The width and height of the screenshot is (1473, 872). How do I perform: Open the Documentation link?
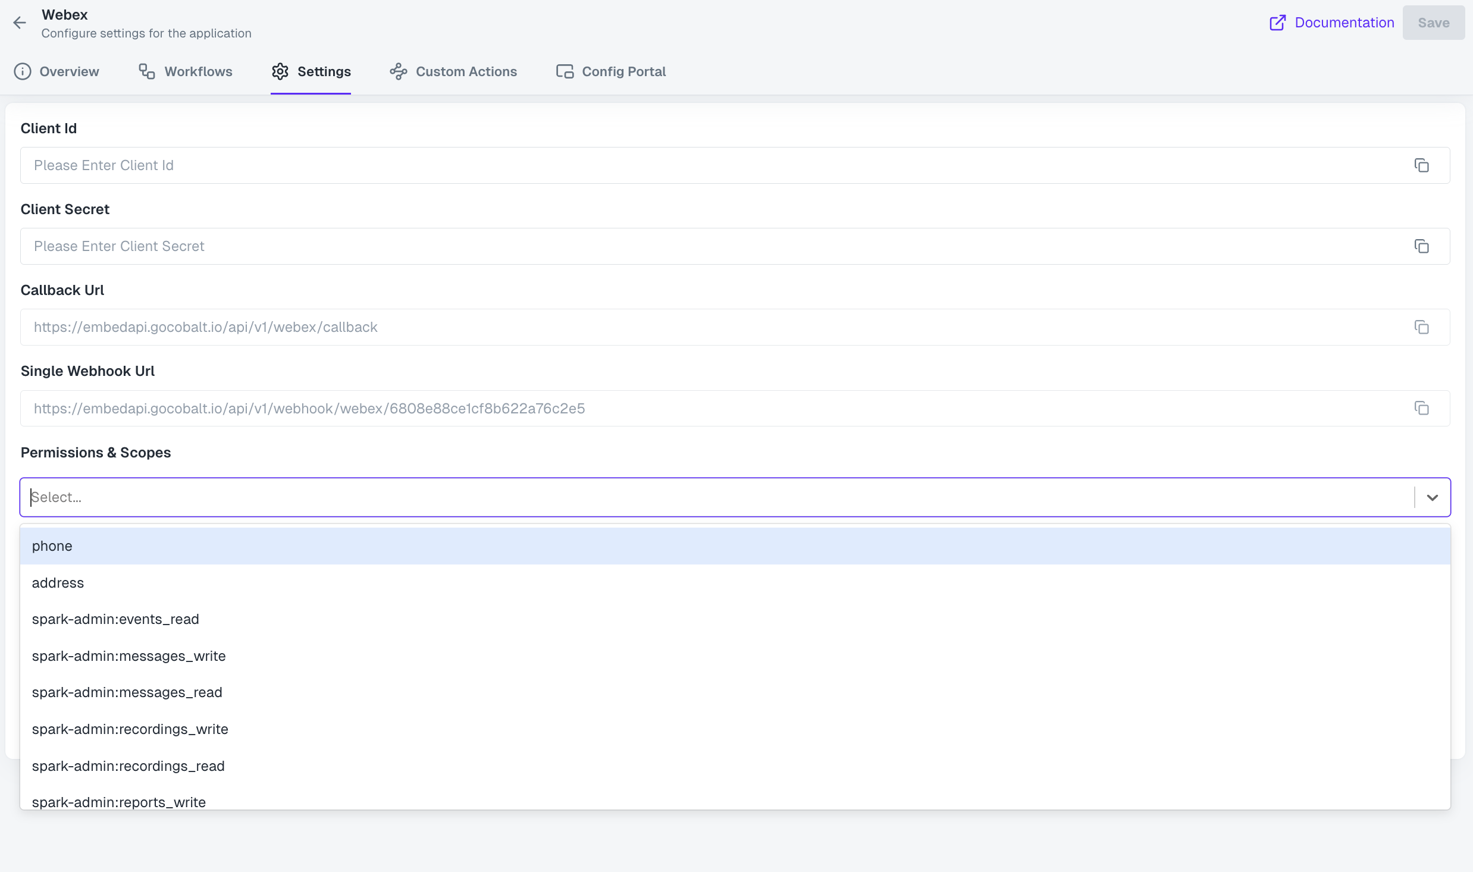[1345, 22]
